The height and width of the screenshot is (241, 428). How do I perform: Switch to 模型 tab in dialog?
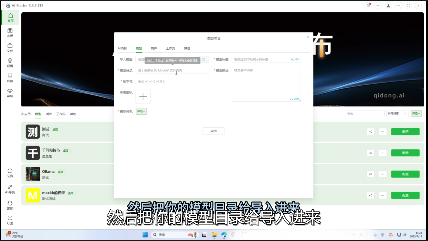click(x=139, y=48)
